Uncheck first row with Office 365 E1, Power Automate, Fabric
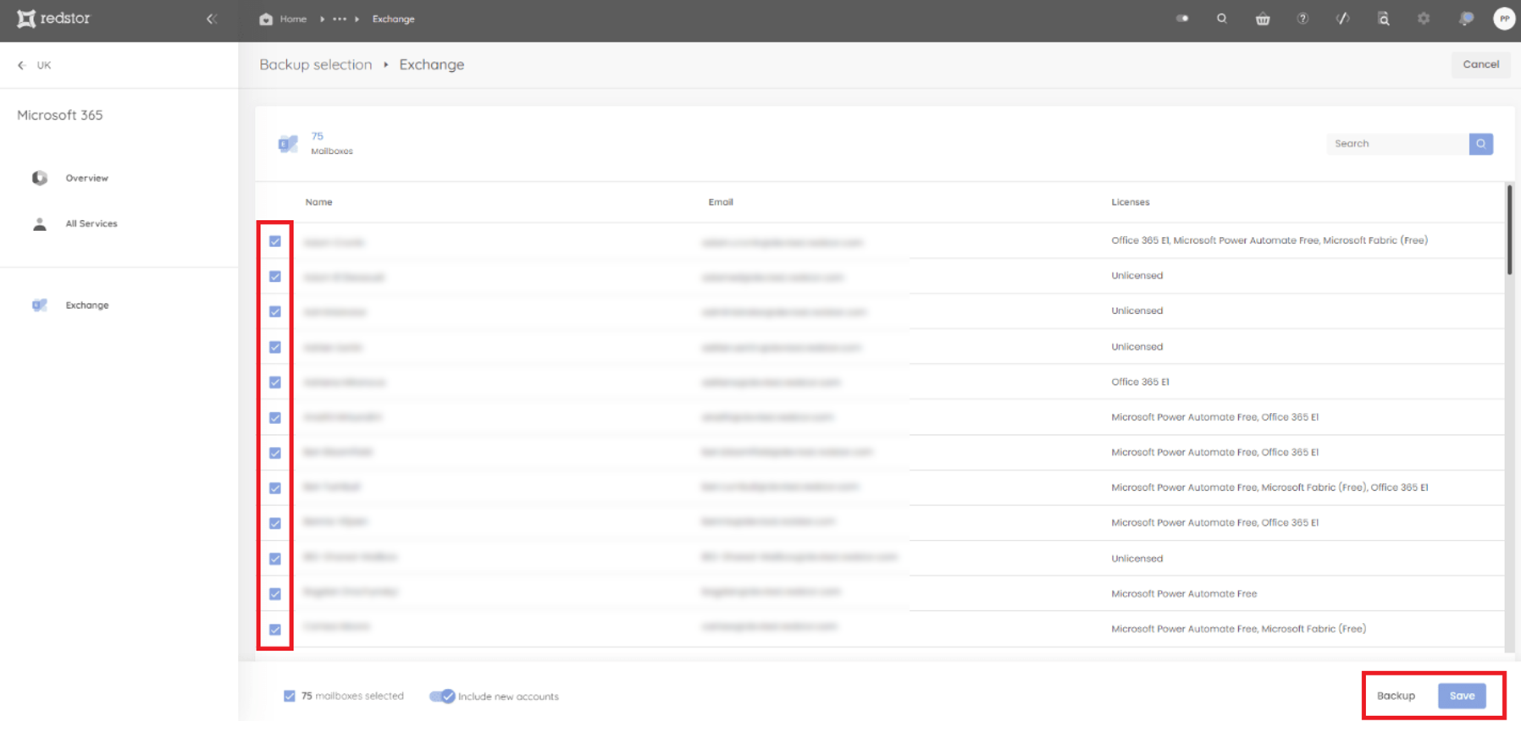Image resolution: width=1521 pixels, height=738 pixels. tap(275, 241)
